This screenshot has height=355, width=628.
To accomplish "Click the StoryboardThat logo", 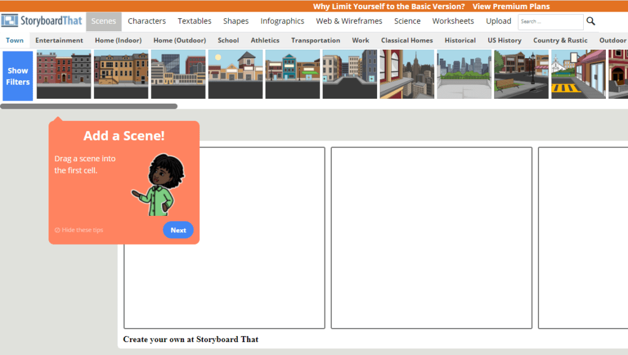I will (42, 21).
